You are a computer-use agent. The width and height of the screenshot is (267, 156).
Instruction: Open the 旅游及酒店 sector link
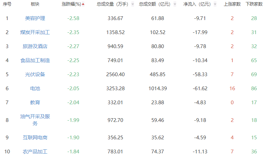pyautogui.click(x=35, y=46)
